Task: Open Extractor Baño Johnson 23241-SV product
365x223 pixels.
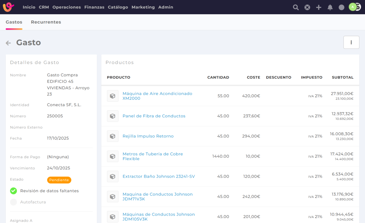Action: [x=158, y=176]
